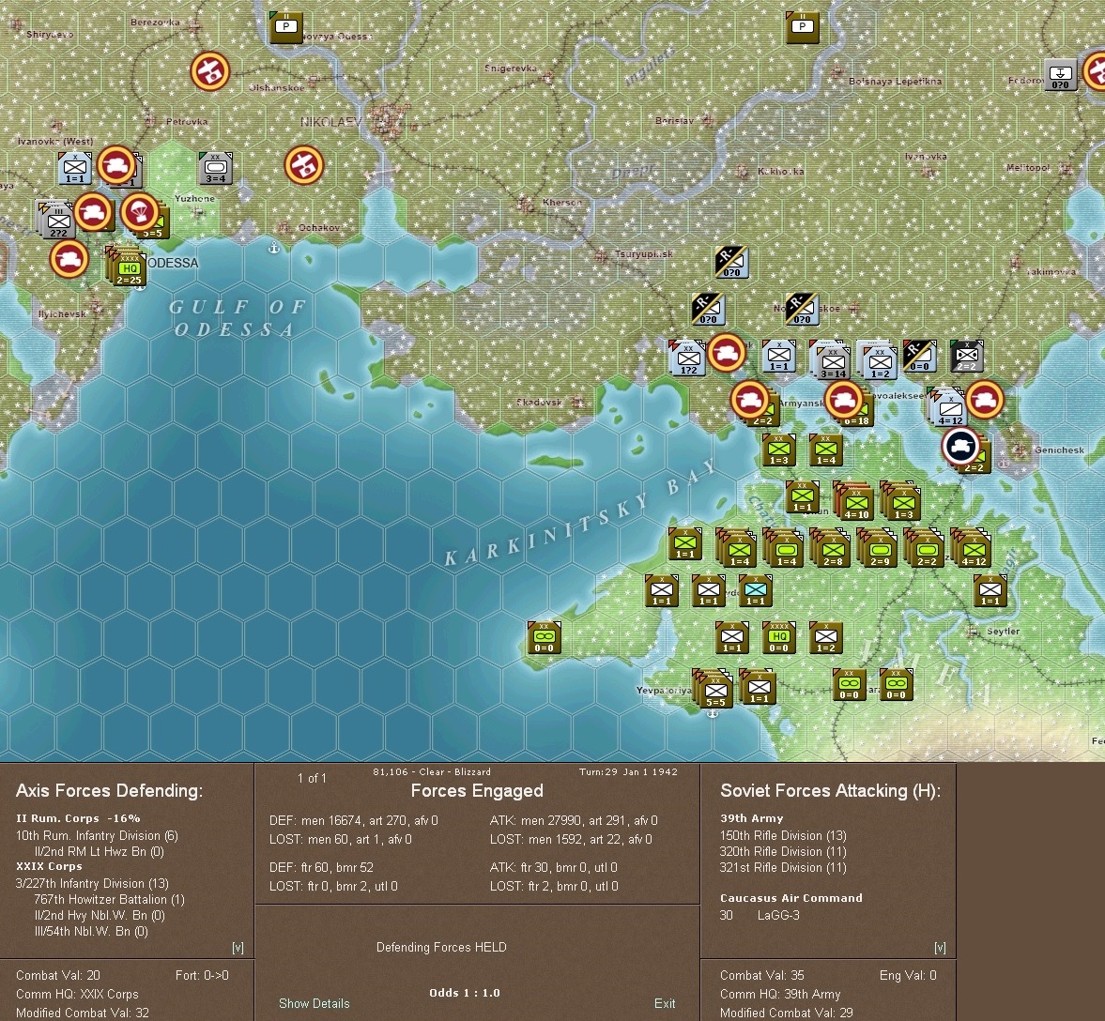Image resolution: width=1105 pixels, height=1021 pixels.
Task: Click the Defending Forces HELD result text
Action: point(441,947)
